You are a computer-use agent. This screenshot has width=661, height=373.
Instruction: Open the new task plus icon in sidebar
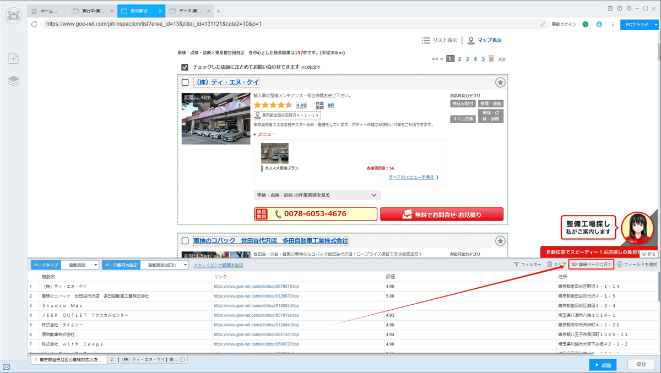pyautogui.click(x=14, y=58)
